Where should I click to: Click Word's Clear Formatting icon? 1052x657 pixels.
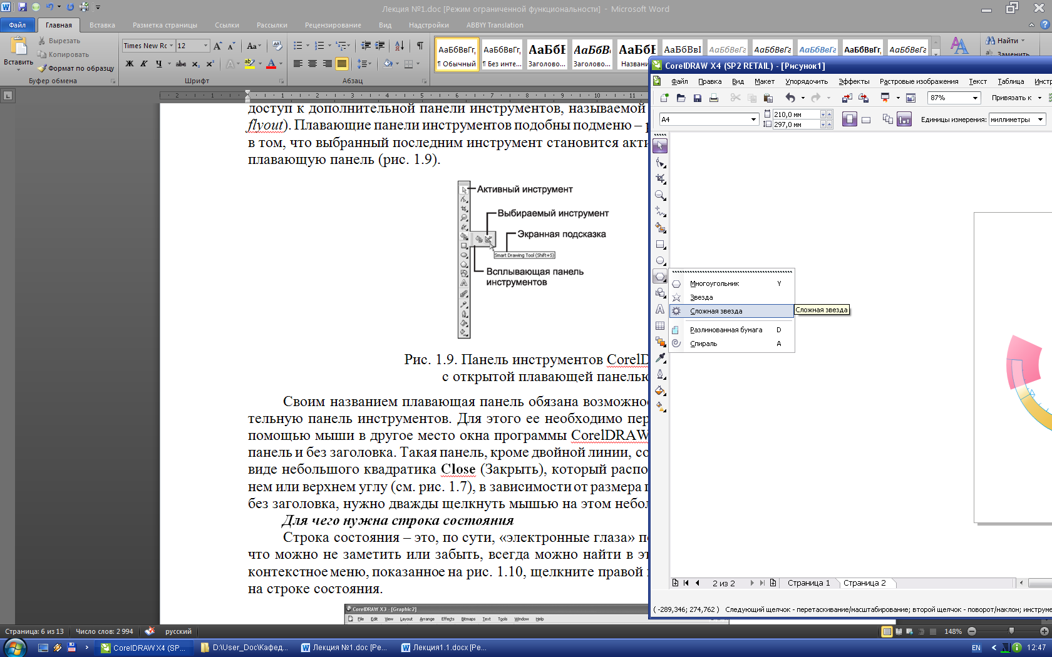click(x=277, y=46)
